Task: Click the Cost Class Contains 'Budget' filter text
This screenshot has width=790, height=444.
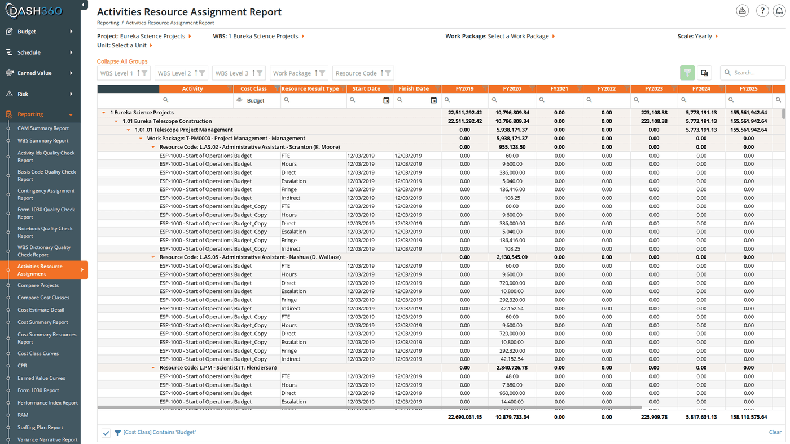Action: click(159, 432)
